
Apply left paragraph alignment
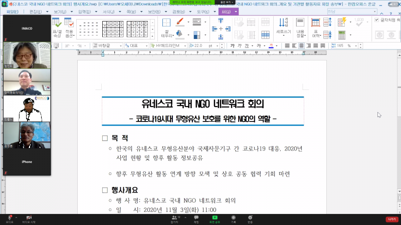[294, 45]
